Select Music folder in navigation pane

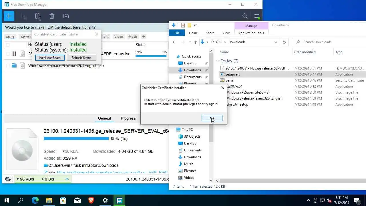click(x=188, y=164)
